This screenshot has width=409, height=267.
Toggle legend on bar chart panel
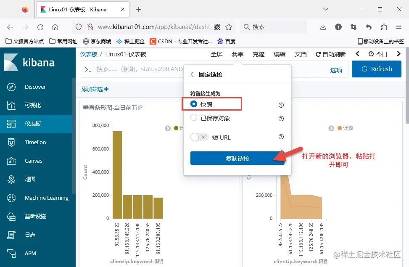(x=168, y=128)
